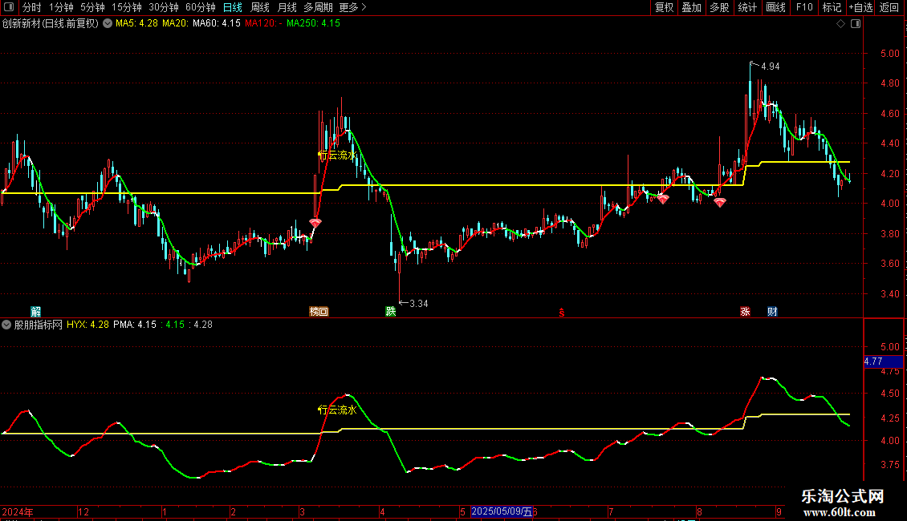907x521 pixels.
Task: Click the red MA120 label
Action: click(x=263, y=23)
